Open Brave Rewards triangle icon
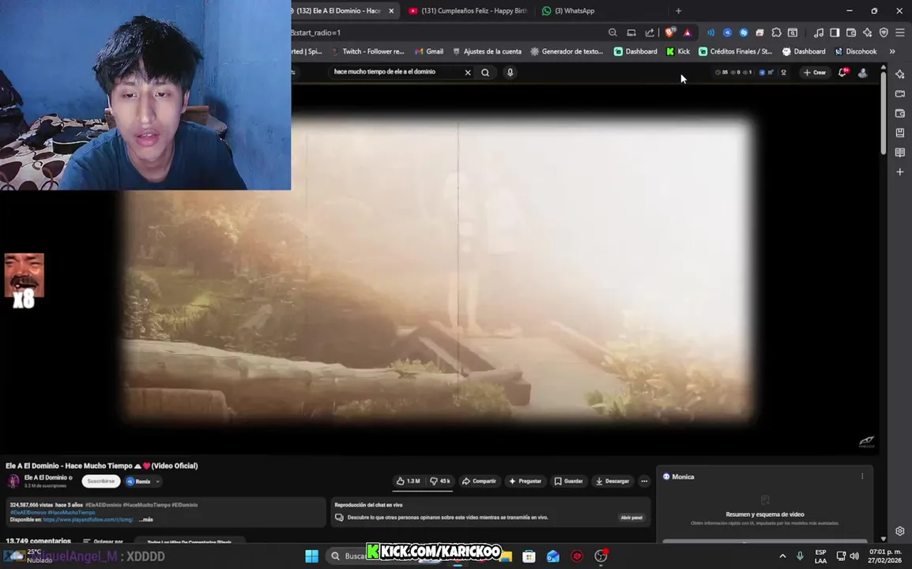 click(x=688, y=32)
